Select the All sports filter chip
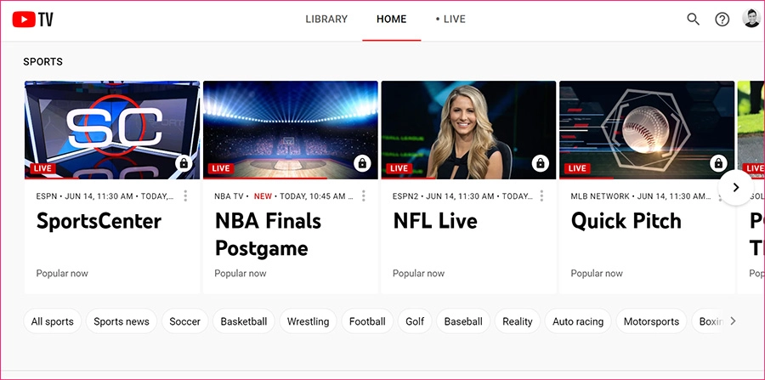The image size is (765, 380). [x=52, y=321]
